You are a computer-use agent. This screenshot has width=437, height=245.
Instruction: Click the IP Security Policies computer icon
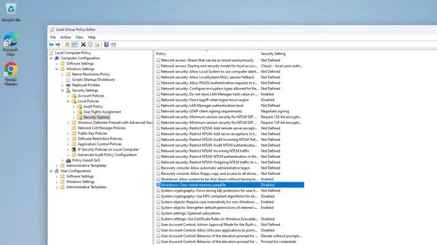click(74, 150)
